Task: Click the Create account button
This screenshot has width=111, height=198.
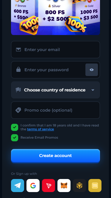Action: 55,156
